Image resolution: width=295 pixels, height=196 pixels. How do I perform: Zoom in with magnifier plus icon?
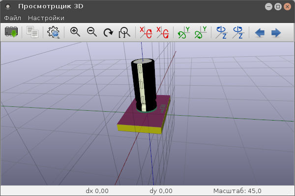75,32
